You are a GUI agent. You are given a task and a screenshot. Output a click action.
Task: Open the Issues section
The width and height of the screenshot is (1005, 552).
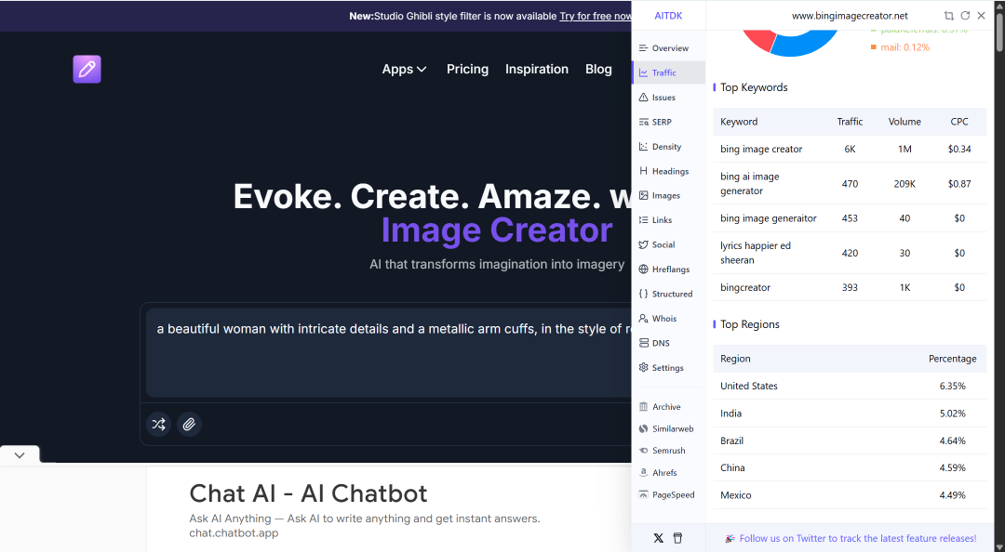668,98
